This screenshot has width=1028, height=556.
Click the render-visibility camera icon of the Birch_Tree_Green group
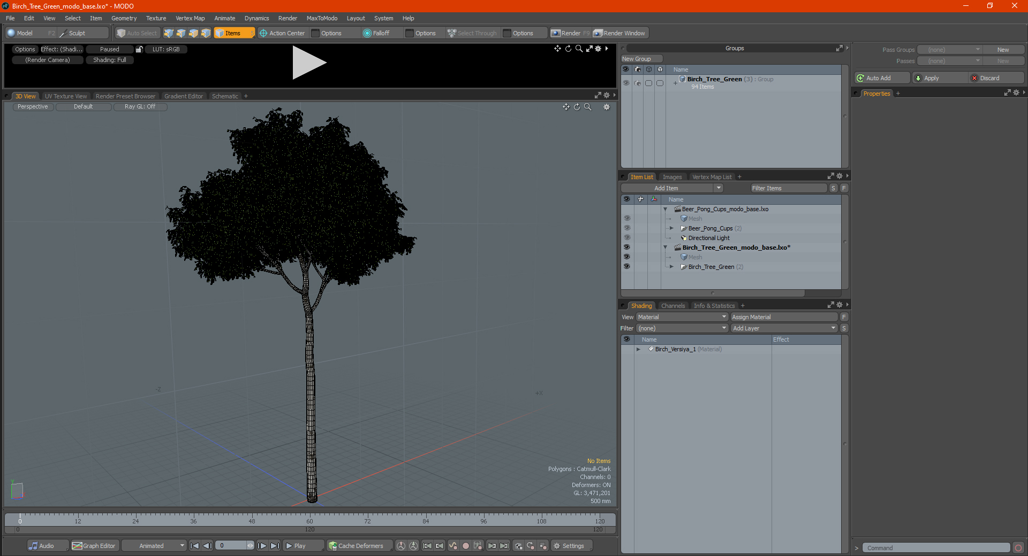(x=638, y=83)
